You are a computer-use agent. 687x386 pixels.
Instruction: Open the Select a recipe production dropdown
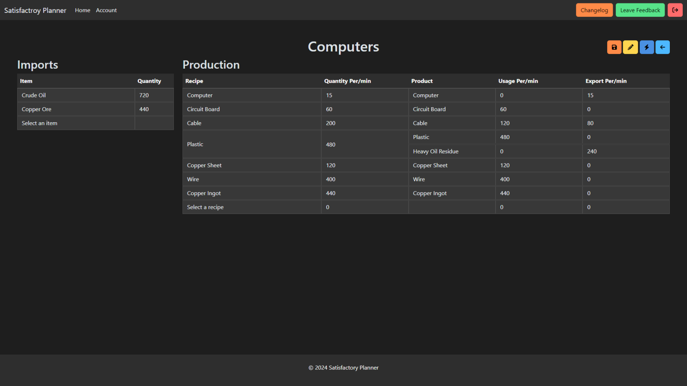click(x=205, y=207)
